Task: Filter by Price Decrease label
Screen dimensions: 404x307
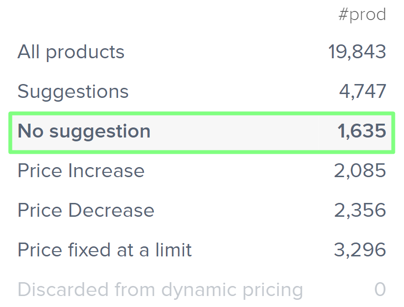Action: coord(86,210)
